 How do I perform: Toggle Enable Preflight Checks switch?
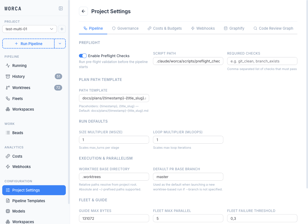(83, 56)
